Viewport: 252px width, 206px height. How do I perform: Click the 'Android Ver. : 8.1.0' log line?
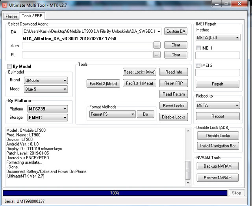[x=22, y=144]
